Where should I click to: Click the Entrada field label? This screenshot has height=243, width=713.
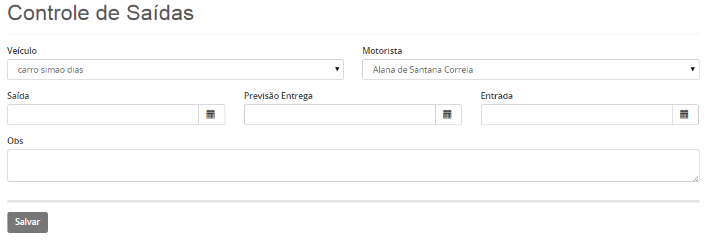pyautogui.click(x=496, y=96)
